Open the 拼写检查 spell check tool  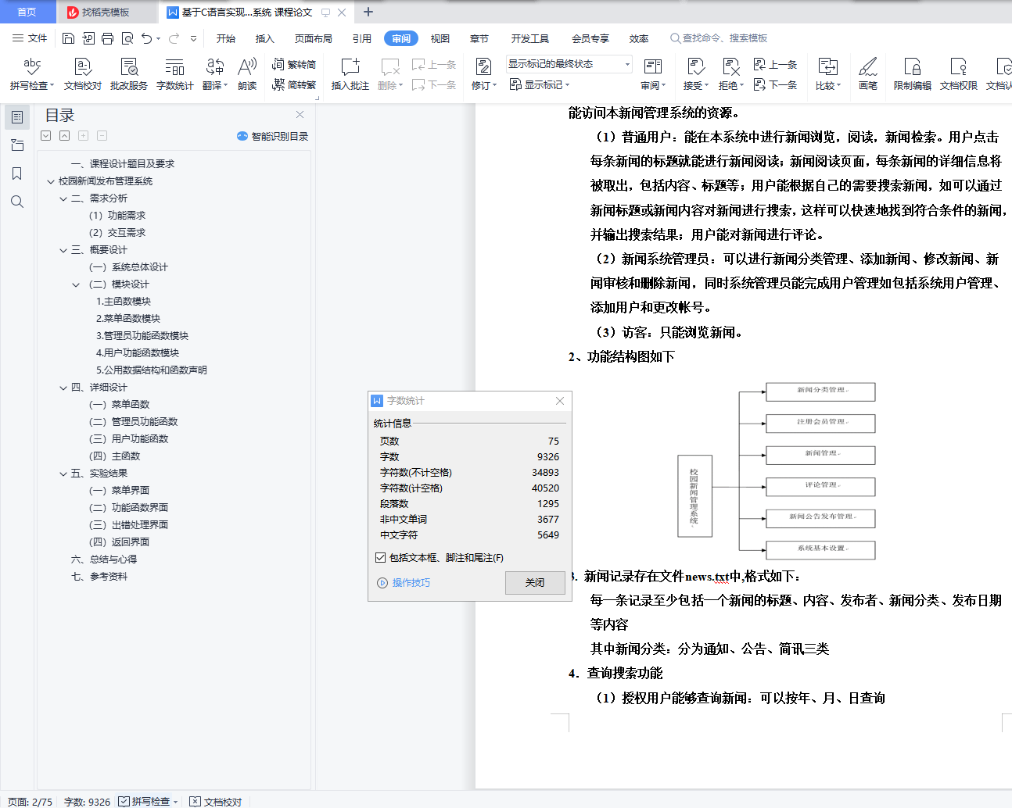pos(31,74)
